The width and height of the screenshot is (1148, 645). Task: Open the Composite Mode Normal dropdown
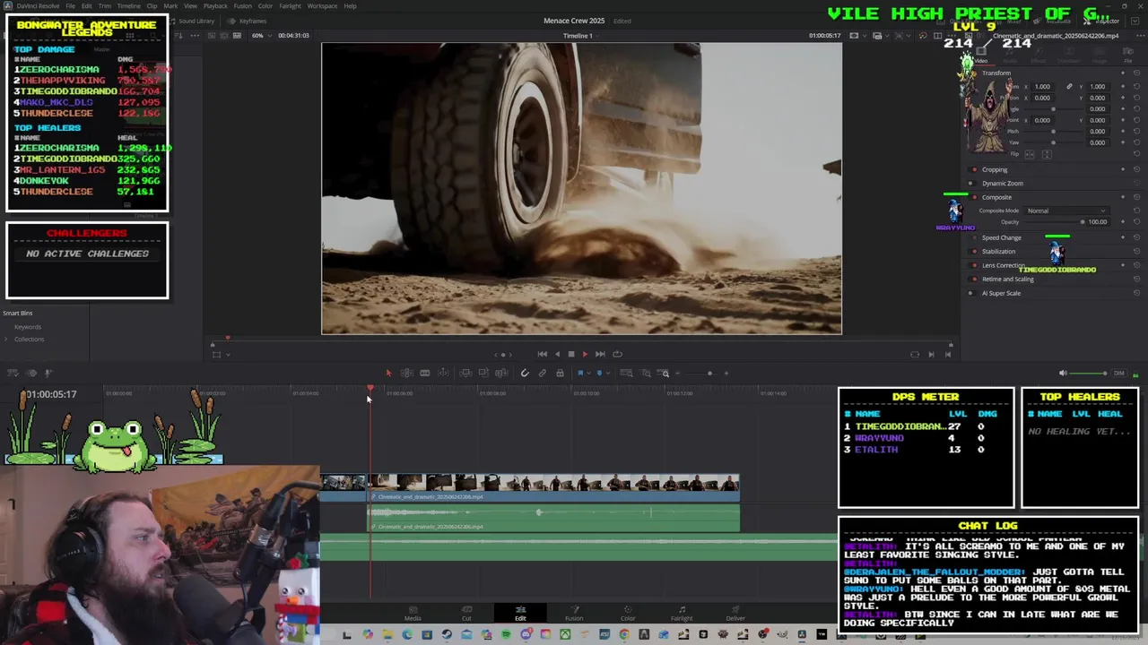tap(1066, 211)
